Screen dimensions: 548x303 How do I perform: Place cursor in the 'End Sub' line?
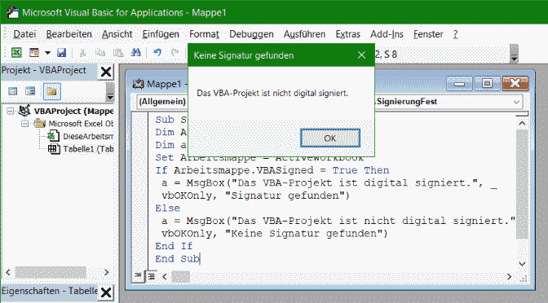177,259
